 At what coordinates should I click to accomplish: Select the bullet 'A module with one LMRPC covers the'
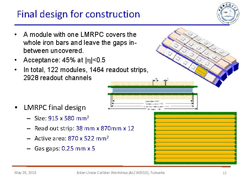tap(80, 35)
